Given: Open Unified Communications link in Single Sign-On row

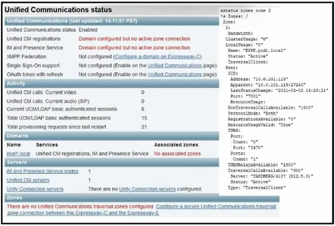Looking at the screenshot, I should click(175, 66).
